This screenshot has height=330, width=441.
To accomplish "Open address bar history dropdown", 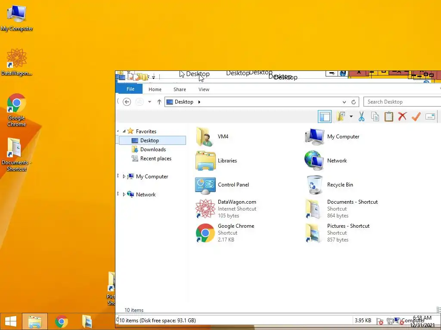I will click(344, 102).
